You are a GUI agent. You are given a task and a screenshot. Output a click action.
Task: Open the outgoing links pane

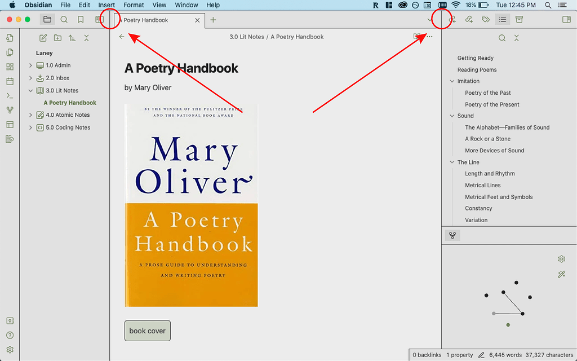pyautogui.click(x=469, y=20)
